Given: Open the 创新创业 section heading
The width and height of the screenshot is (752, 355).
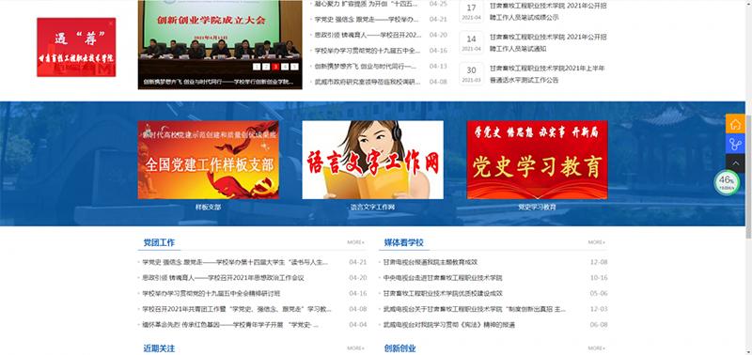Looking at the screenshot, I should [x=400, y=348].
